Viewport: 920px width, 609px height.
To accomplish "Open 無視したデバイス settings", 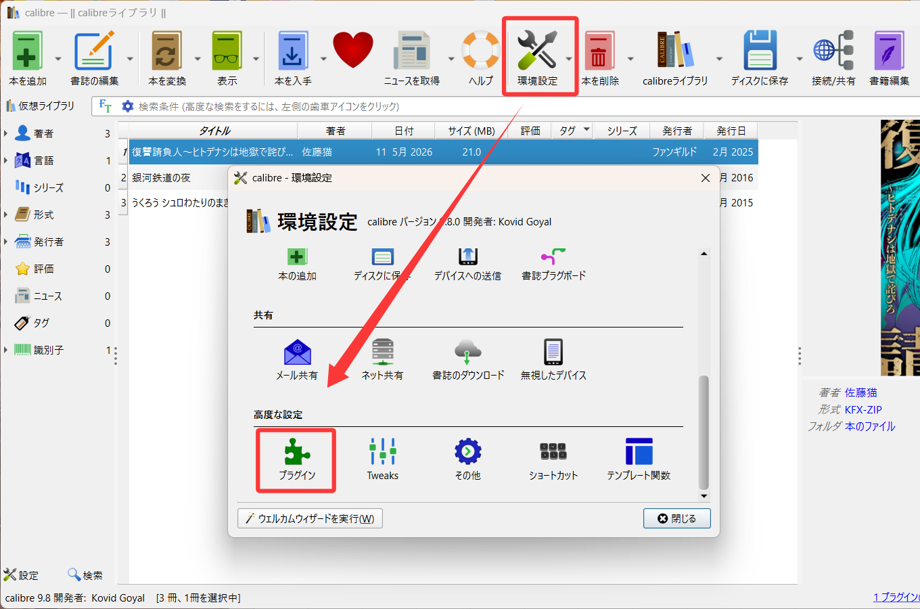I will 553,359.
